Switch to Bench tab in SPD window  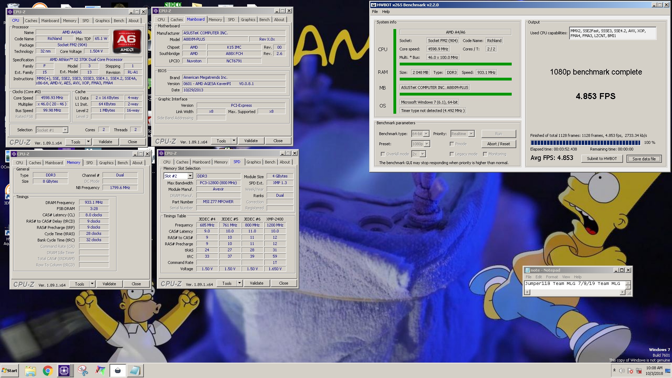pyautogui.click(x=270, y=162)
